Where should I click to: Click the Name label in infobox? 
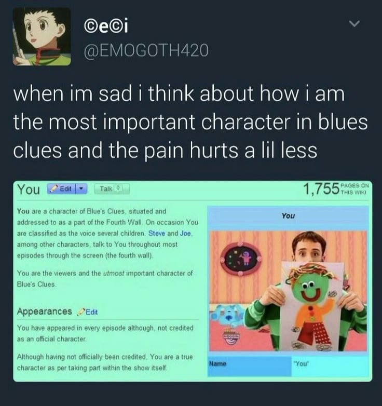[x=217, y=363]
